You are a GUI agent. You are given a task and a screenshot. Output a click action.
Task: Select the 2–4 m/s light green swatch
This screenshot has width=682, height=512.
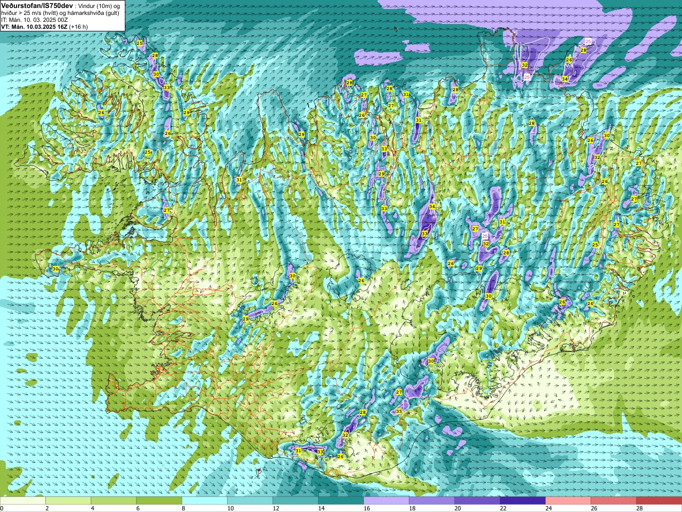pos(68,500)
